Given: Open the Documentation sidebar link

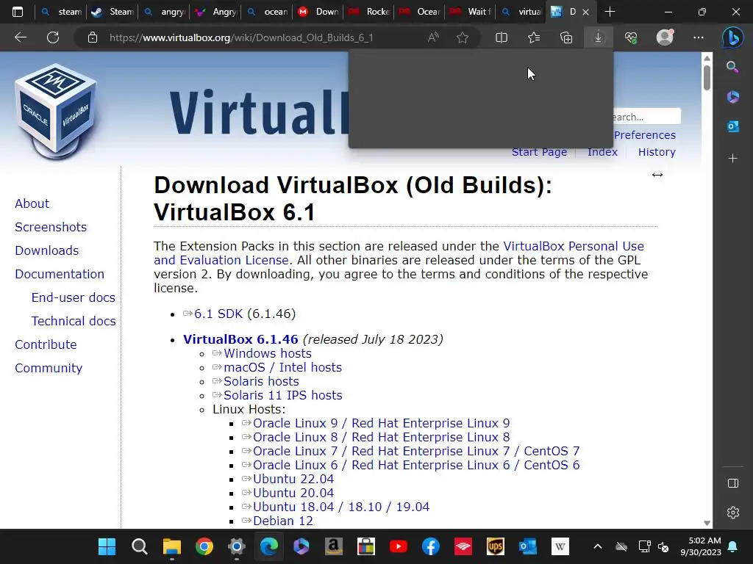Looking at the screenshot, I should pos(60,274).
